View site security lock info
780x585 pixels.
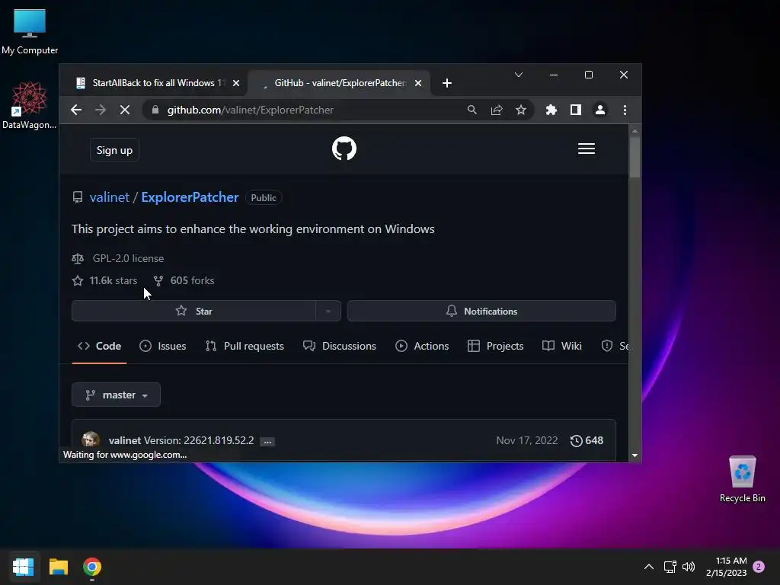[155, 110]
